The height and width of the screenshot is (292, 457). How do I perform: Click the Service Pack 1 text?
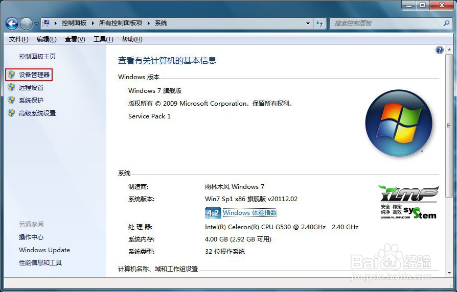click(149, 116)
